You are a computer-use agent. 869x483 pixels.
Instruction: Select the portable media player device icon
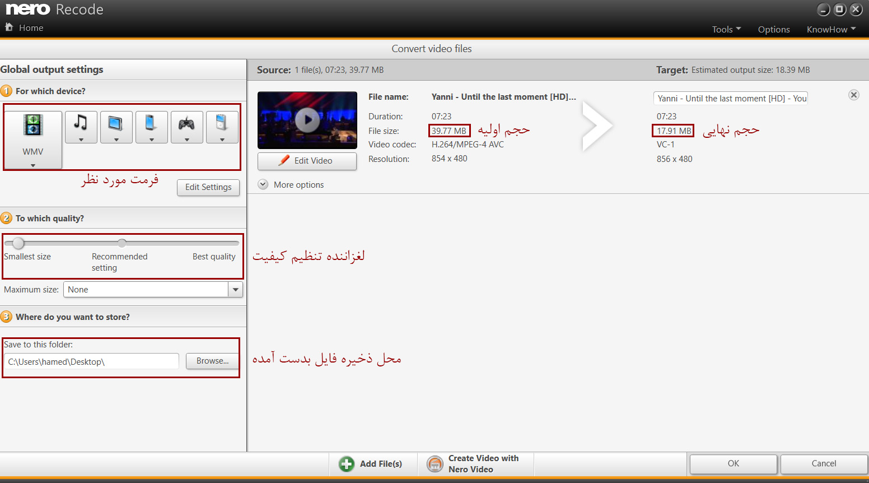coord(222,127)
